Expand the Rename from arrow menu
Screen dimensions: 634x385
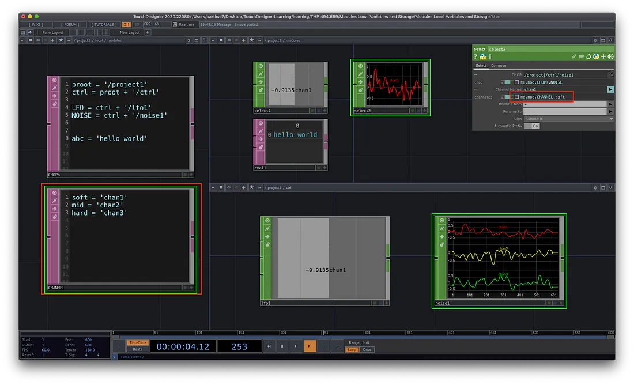click(x=610, y=104)
